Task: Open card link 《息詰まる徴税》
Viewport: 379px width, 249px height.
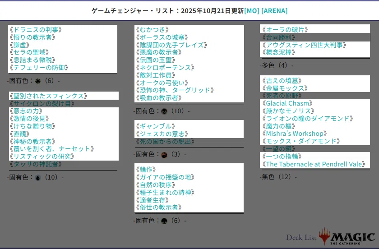Action: 32,60
